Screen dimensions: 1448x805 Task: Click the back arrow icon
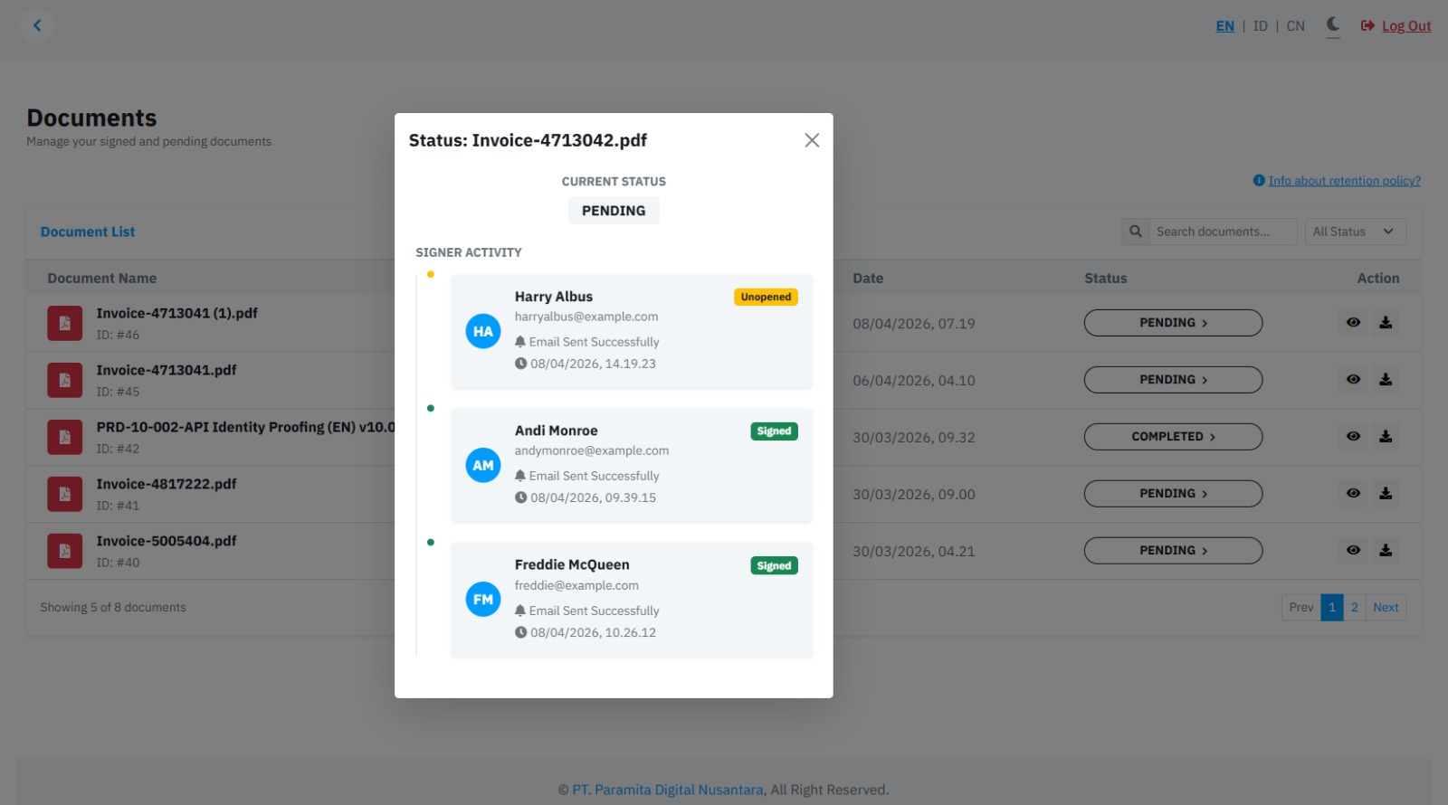pos(37,25)
